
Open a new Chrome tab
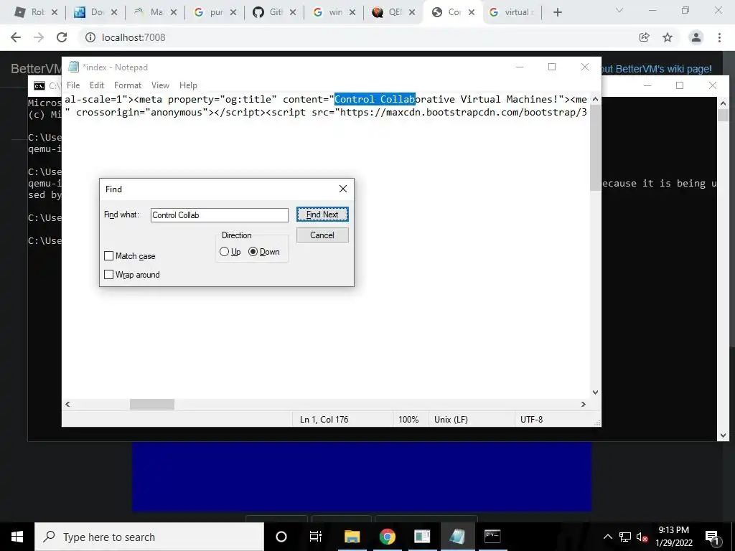(557, 12)
